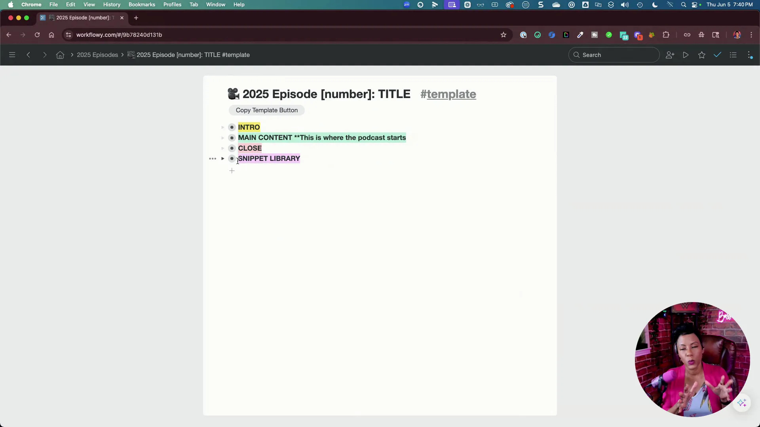Expand the INTRO bullet arrow

[x=223, y=127]
